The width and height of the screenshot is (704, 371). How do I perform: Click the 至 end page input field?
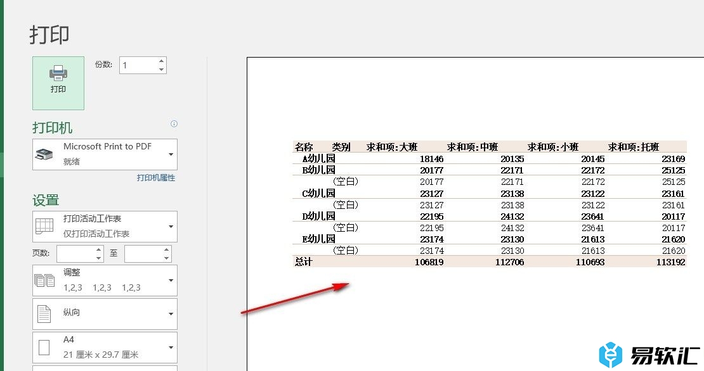pos(143,254)
